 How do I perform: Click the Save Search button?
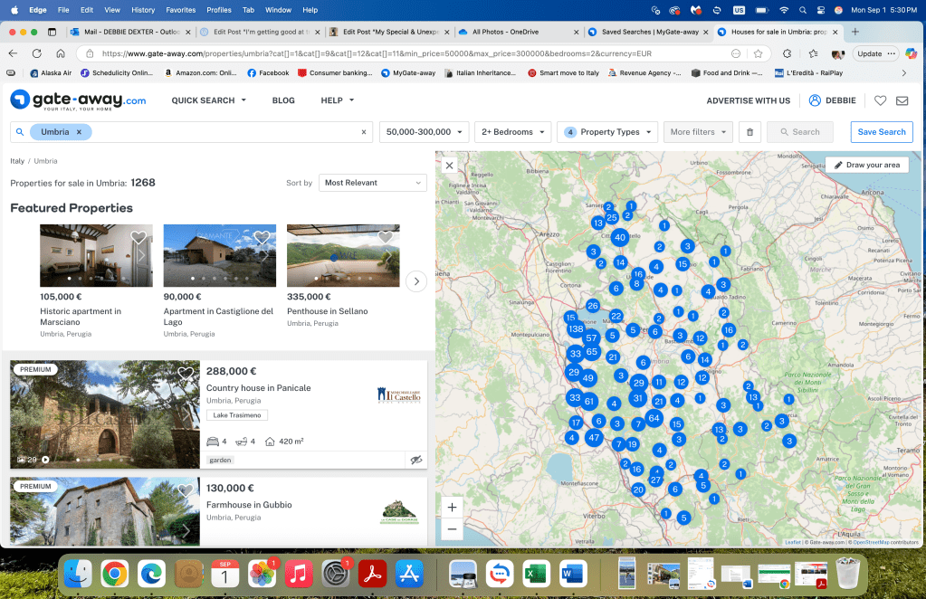(x=881, y=132)
